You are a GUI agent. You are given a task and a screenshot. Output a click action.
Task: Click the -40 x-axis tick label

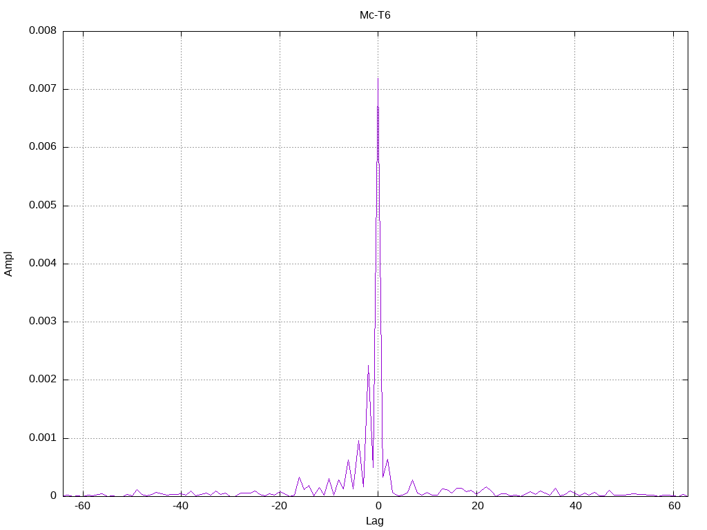(180, 506)
